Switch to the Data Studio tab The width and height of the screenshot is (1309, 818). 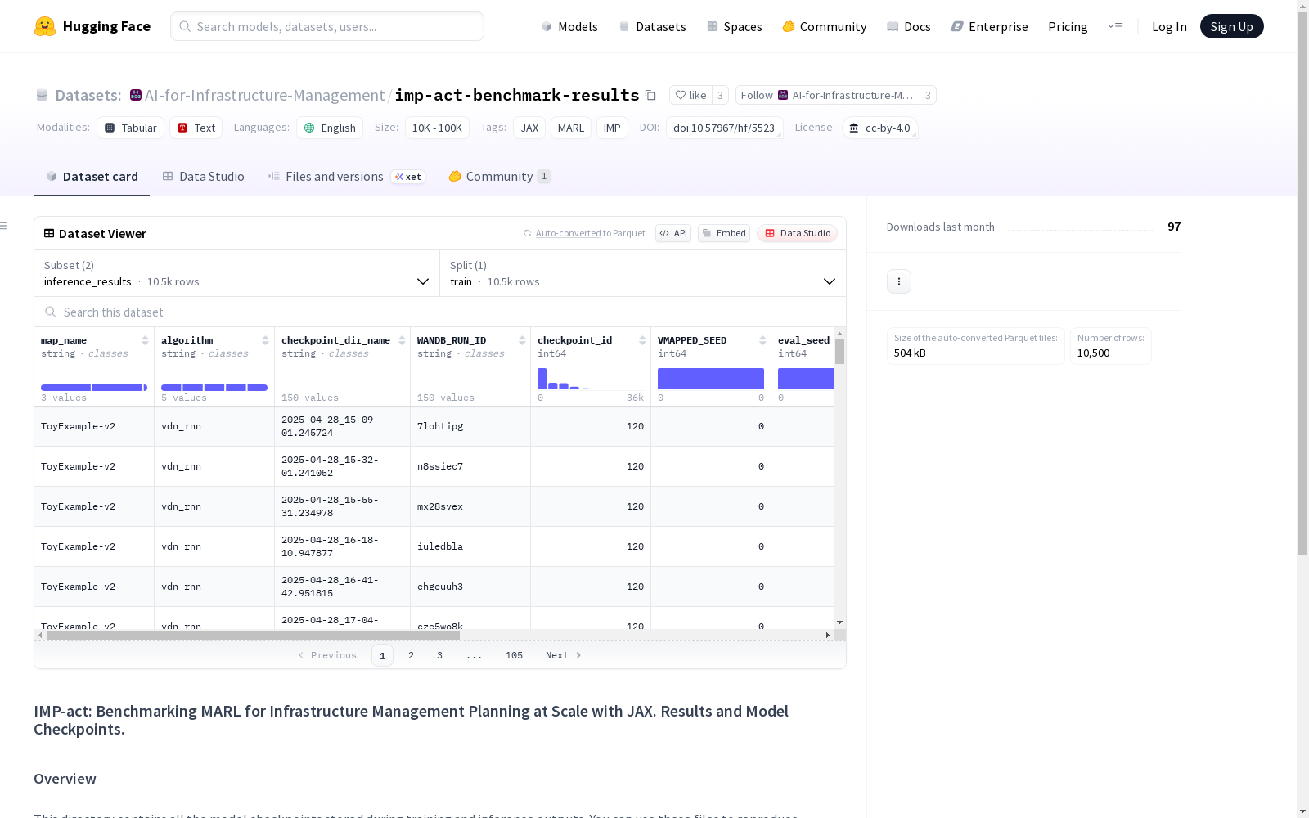pos(203,177)
